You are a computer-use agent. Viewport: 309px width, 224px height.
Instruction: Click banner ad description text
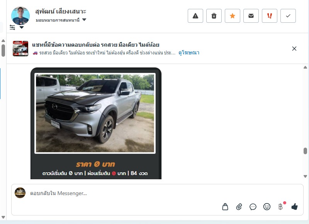click(104, 53)
